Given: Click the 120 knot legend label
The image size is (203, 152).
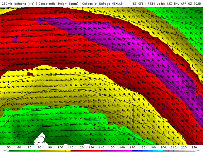Looking at the screenshot, I should click(81, 147).
